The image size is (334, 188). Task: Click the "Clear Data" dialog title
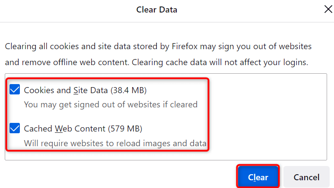[x=156, y=9]
